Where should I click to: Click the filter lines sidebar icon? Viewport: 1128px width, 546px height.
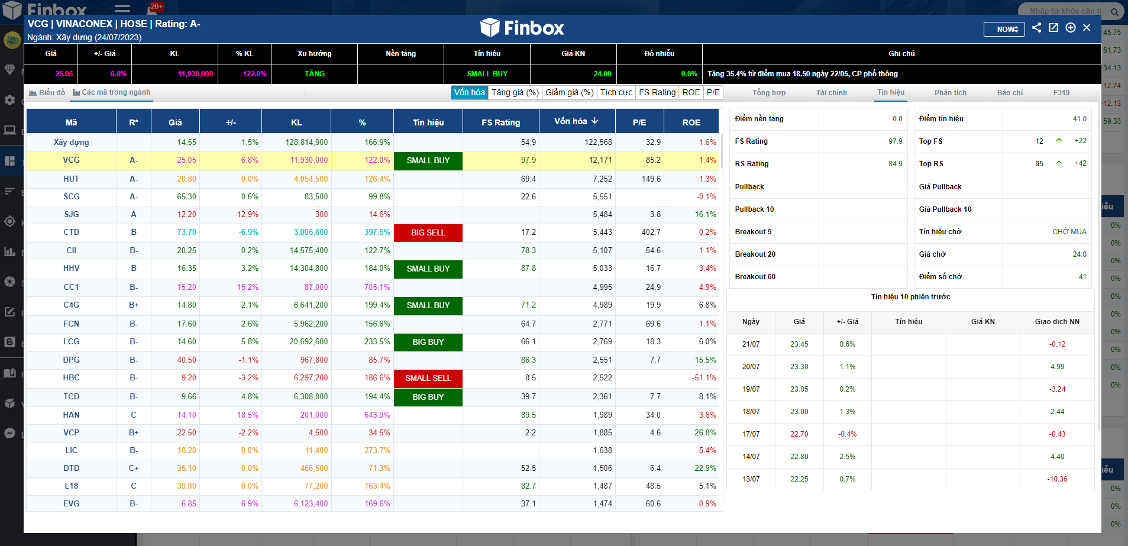tap(10, 191)
